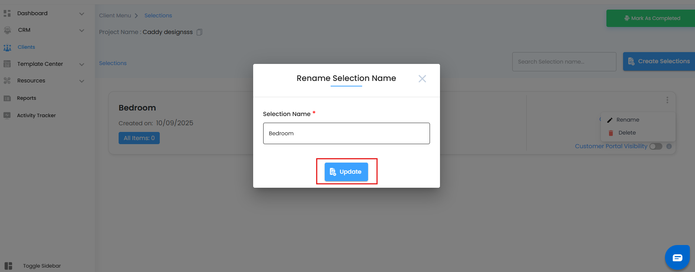The image size is (695, 272).
Task: Expand the Resources sidebar chevron
Action: 82,81
